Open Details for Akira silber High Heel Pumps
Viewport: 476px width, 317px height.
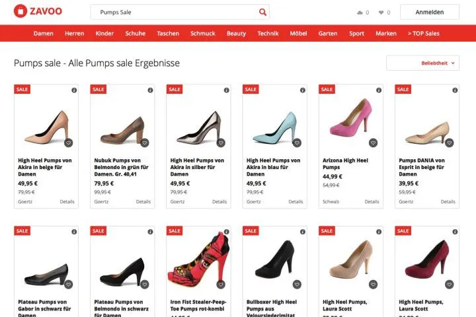(219, 201)
